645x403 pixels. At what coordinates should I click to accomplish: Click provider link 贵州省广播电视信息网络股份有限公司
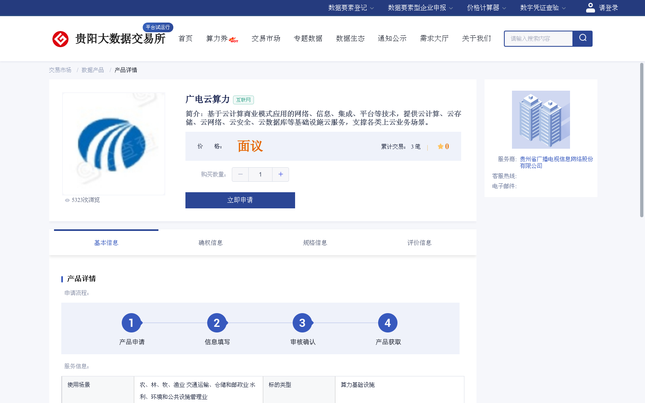tap(556, 162)
